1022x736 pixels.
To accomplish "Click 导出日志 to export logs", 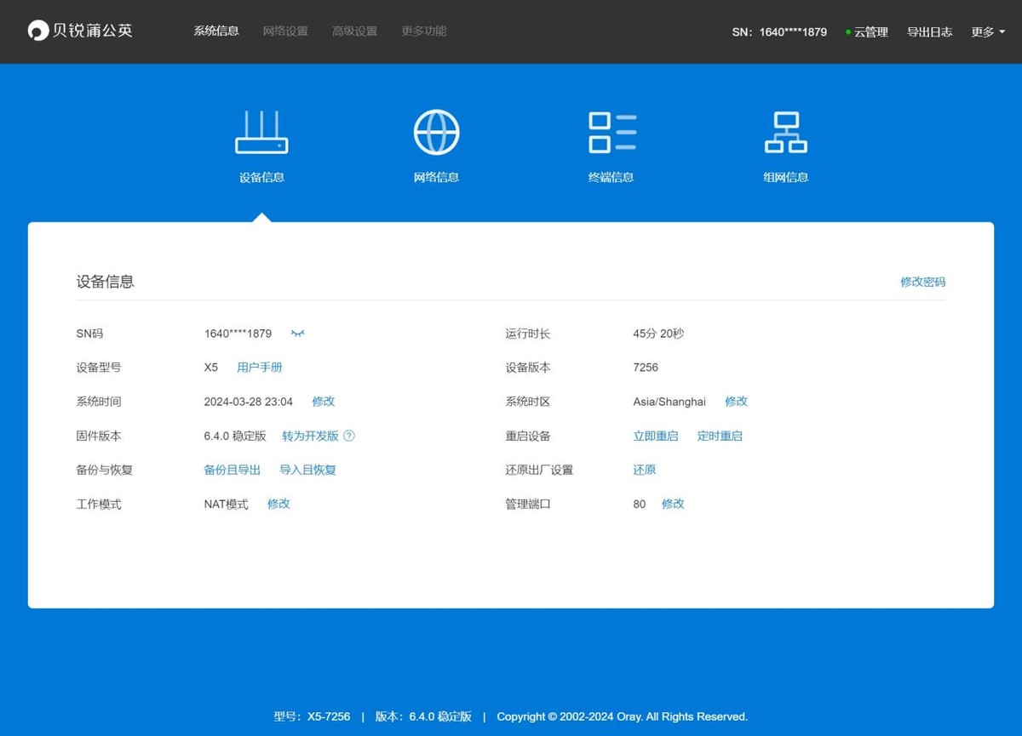I will pyautogui.click(x=929, y=31).
